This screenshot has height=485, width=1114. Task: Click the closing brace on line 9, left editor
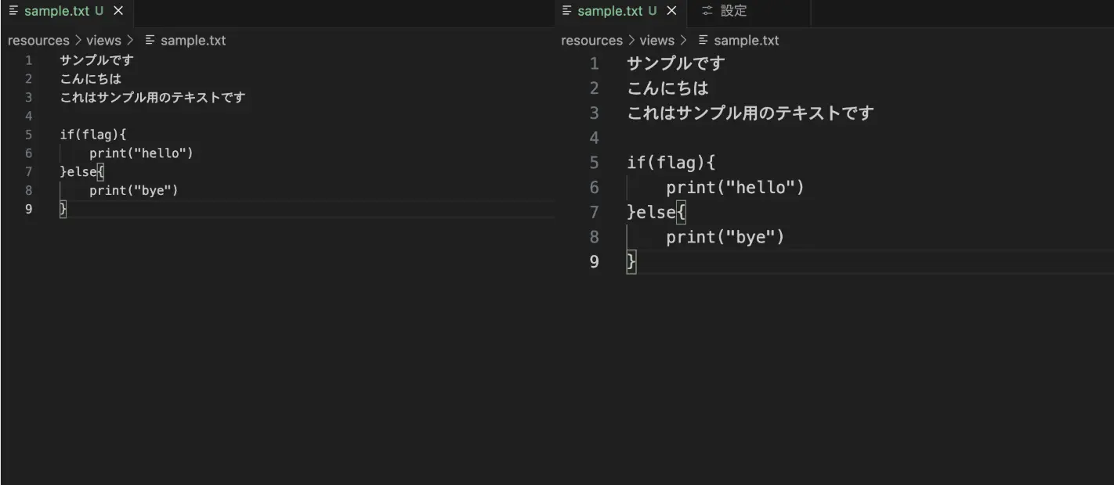(x=63, y=209)
